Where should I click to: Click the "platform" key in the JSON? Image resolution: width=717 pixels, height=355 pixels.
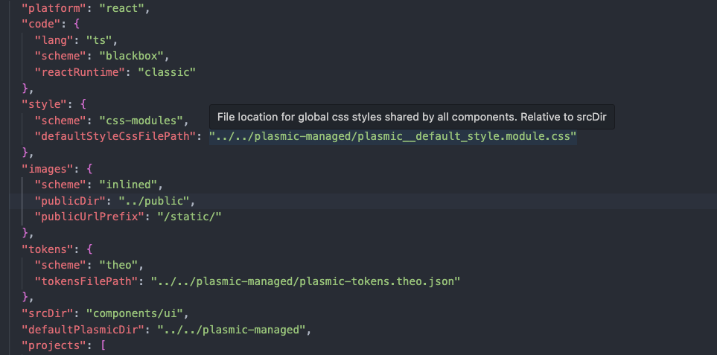(x=51, y=9)
